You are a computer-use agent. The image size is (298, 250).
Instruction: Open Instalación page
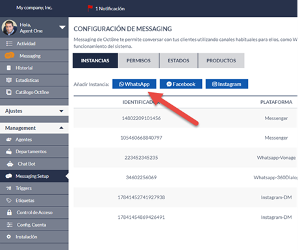pyautogui.click(x=34, y=237)
